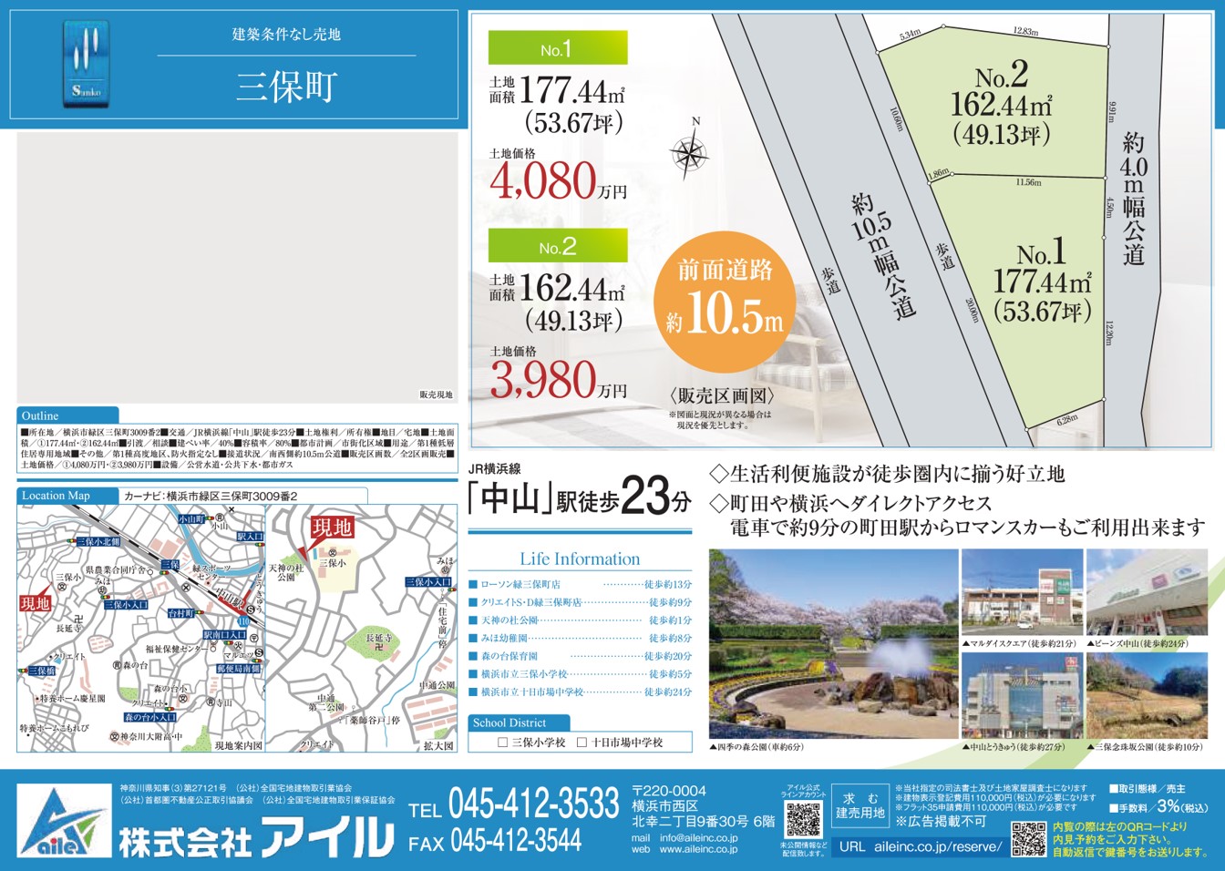Click the Sanko logo icon

(x=87, y=64)
